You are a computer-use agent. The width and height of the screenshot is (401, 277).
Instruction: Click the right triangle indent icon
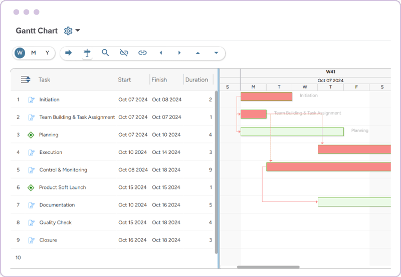click(x=179, y=53)
